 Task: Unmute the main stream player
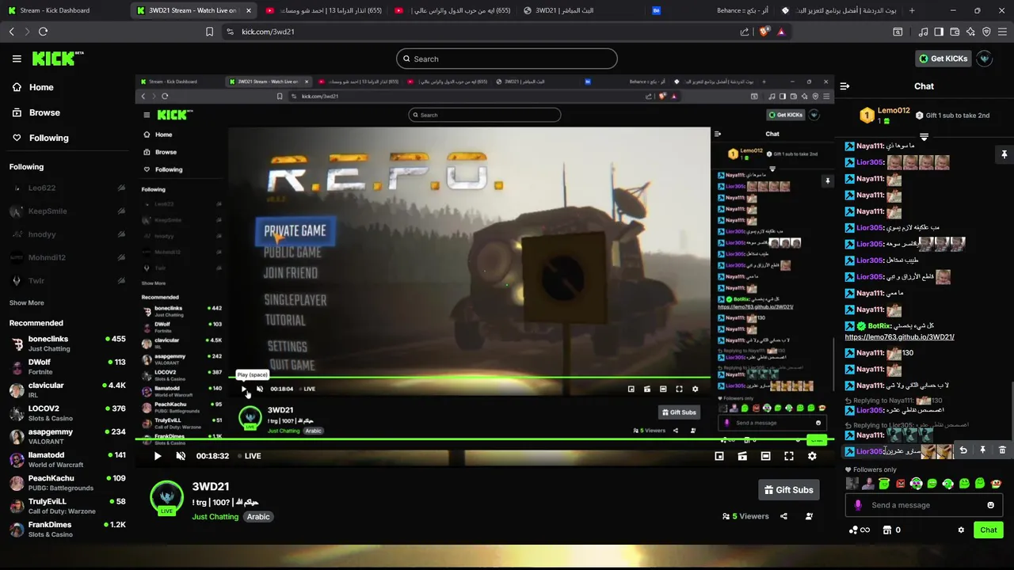181,456
